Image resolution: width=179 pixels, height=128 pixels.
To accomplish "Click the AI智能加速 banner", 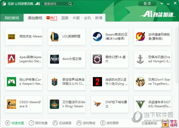I will 158,15.
